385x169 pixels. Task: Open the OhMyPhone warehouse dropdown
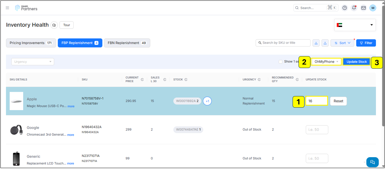click(x=326, y=62)
